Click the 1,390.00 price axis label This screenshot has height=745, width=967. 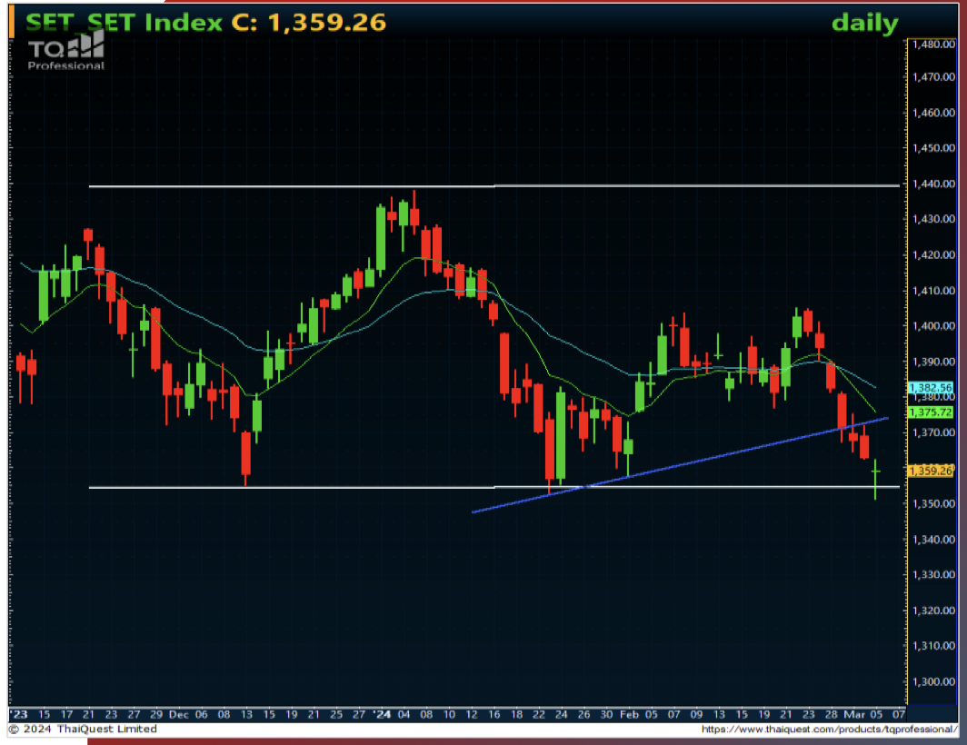click(x=933, y=362)
